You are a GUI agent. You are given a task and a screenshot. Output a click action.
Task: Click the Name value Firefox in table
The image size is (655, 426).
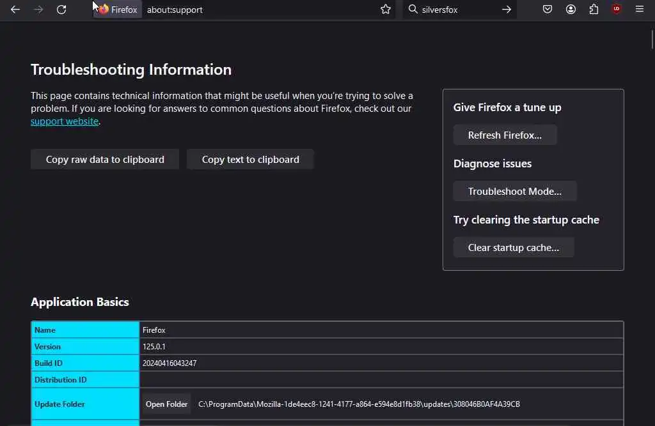(154, 330)
